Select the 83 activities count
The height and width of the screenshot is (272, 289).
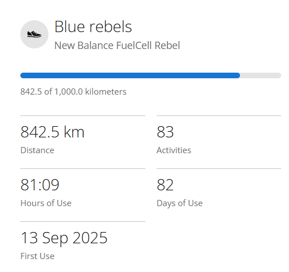pos(165,132)
